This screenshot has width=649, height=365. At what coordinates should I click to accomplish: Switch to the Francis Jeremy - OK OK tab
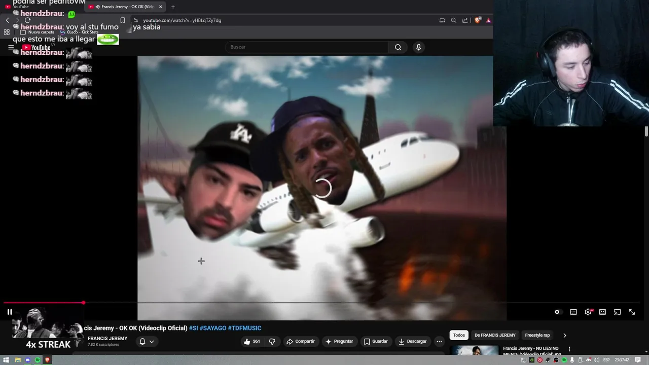126,7
